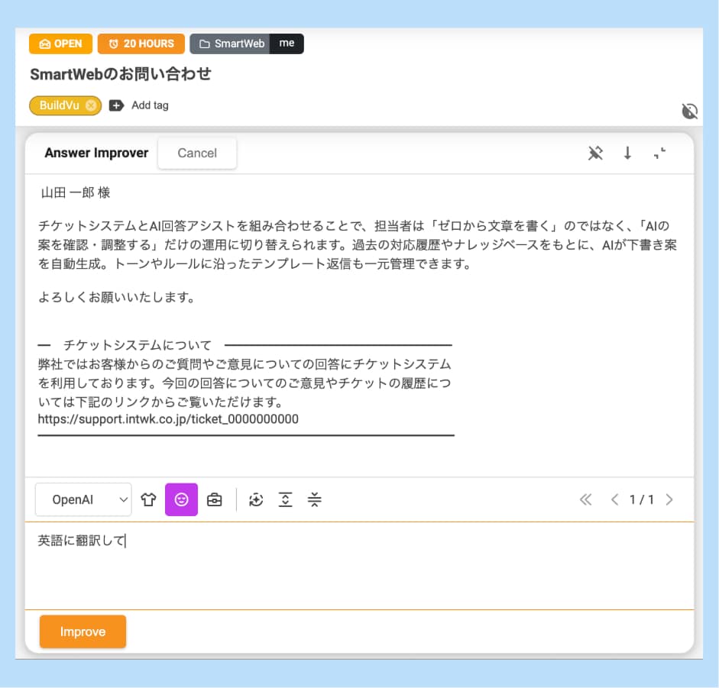The width and height of the screenshot is (719, 688).
Task: Remove the BuildVu tag via its x
Action: tap(91, 106)
